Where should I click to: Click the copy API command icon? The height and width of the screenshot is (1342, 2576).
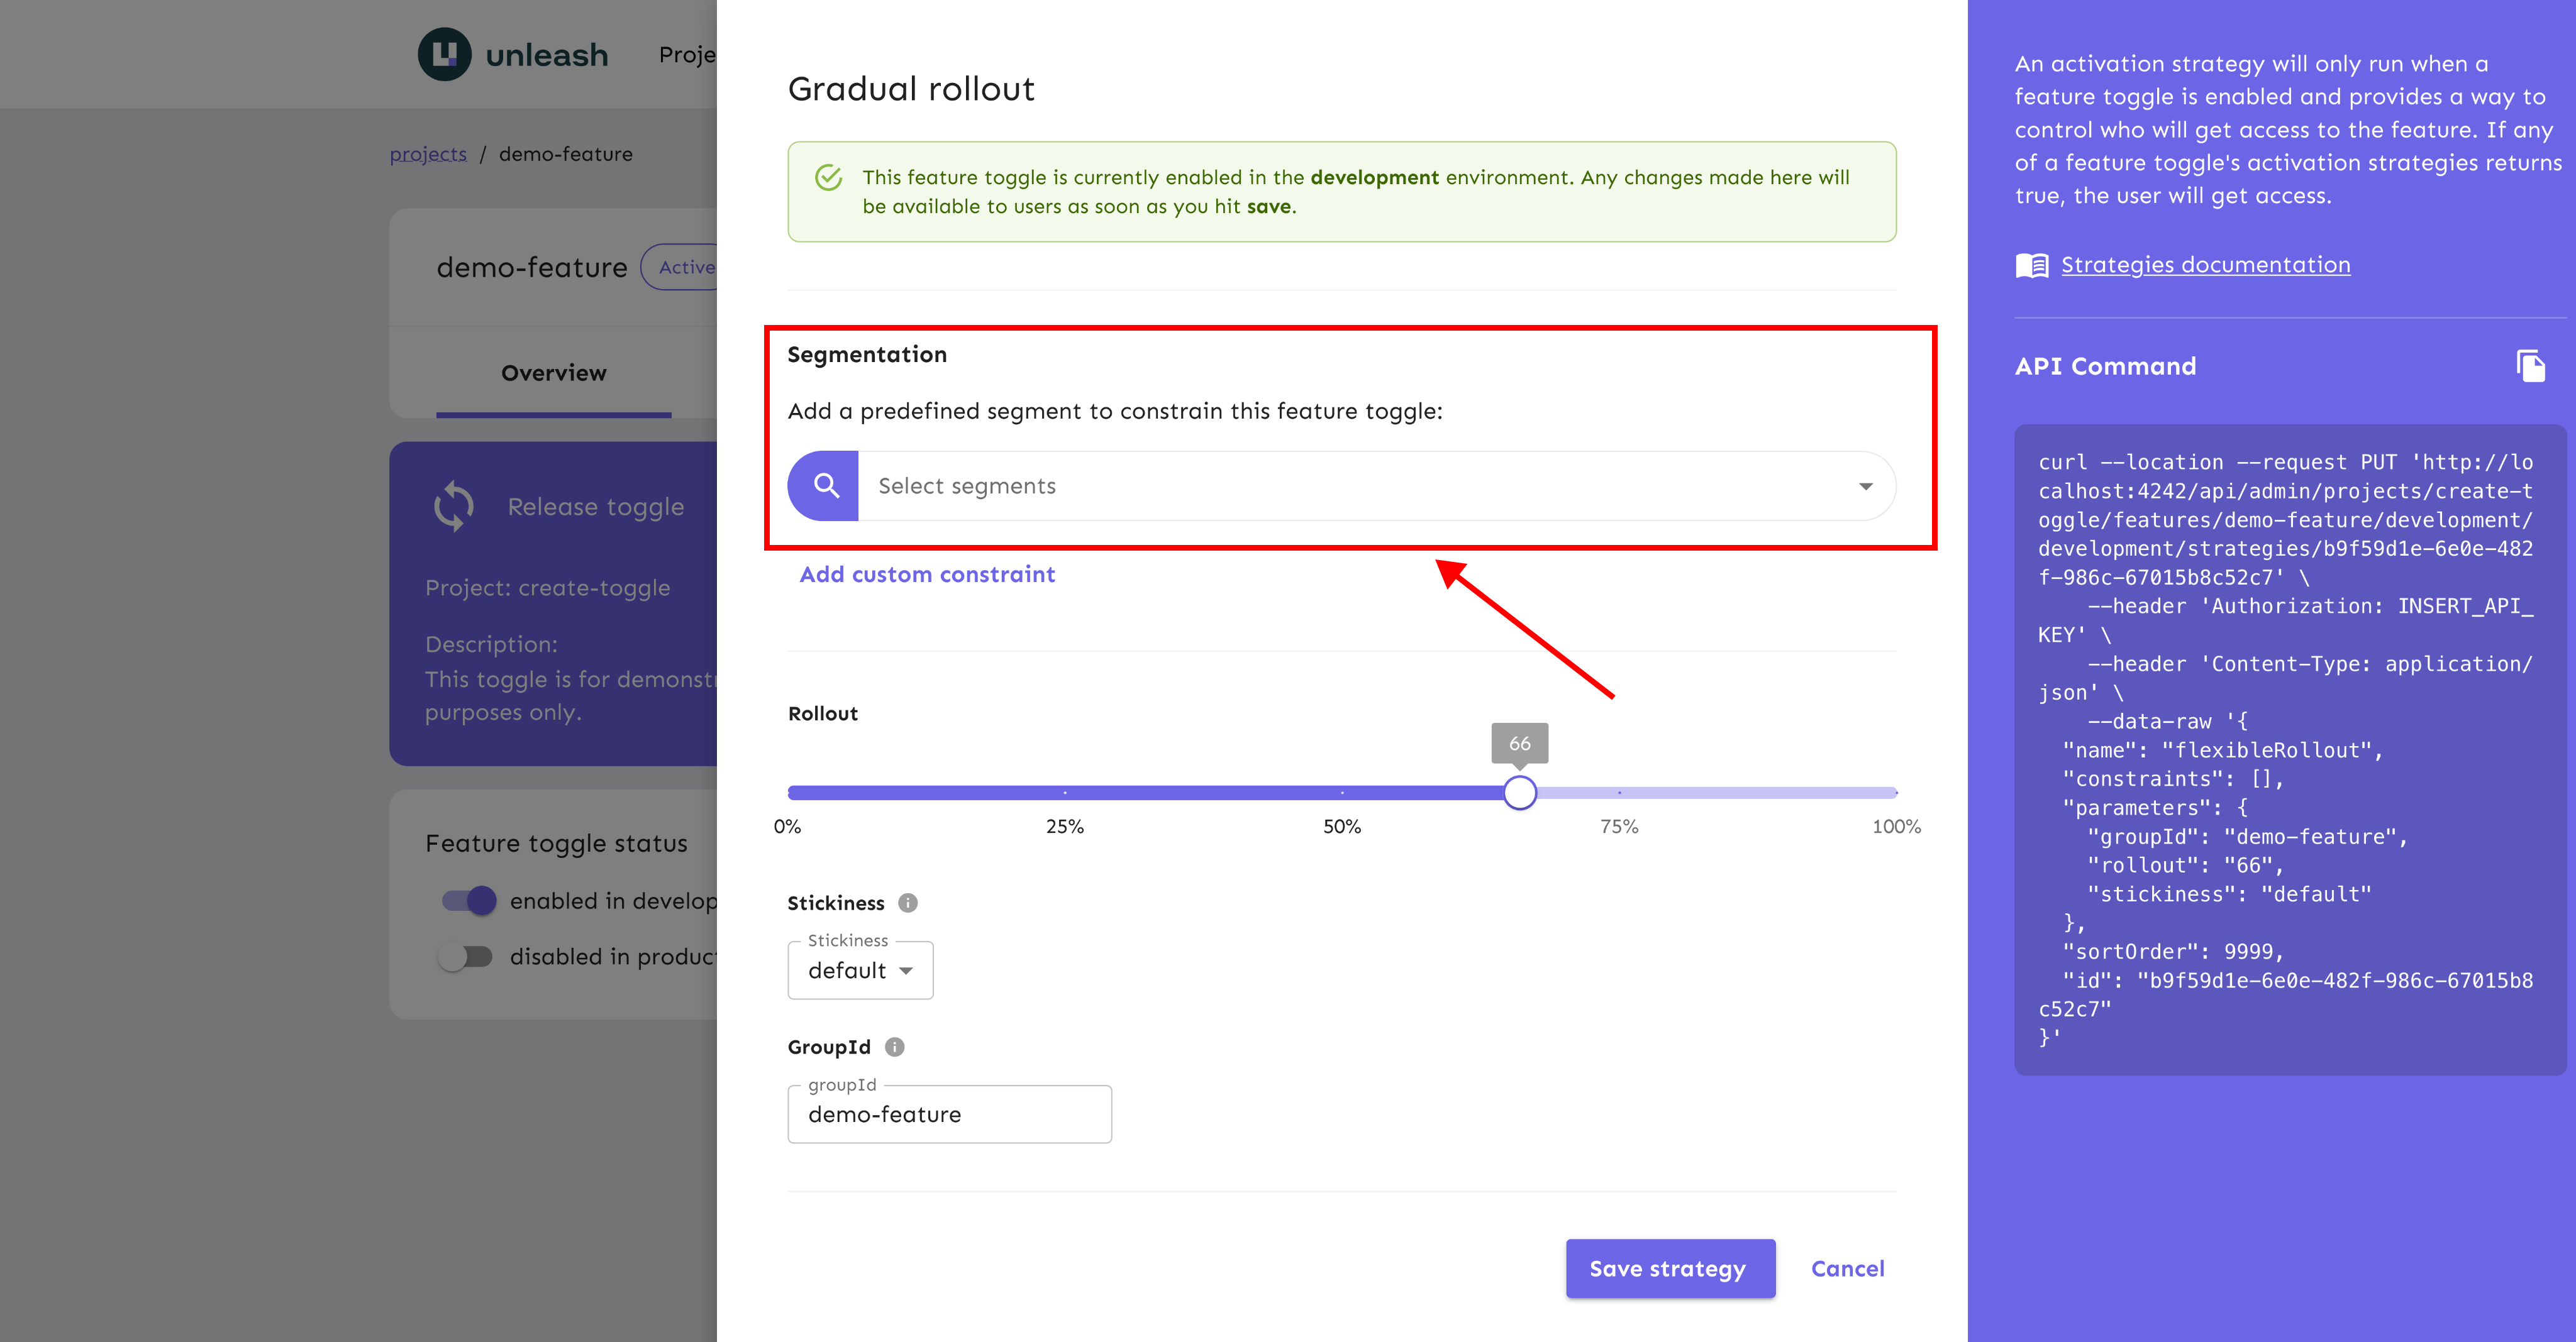(2530, 366)
